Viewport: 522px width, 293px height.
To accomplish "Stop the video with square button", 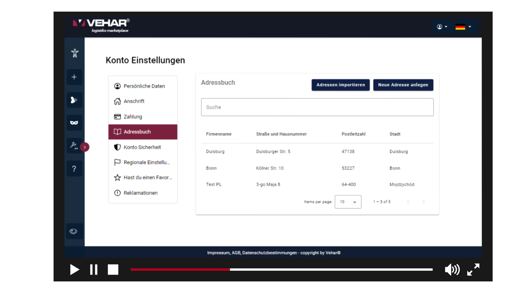I will click(x=113, y=270).
